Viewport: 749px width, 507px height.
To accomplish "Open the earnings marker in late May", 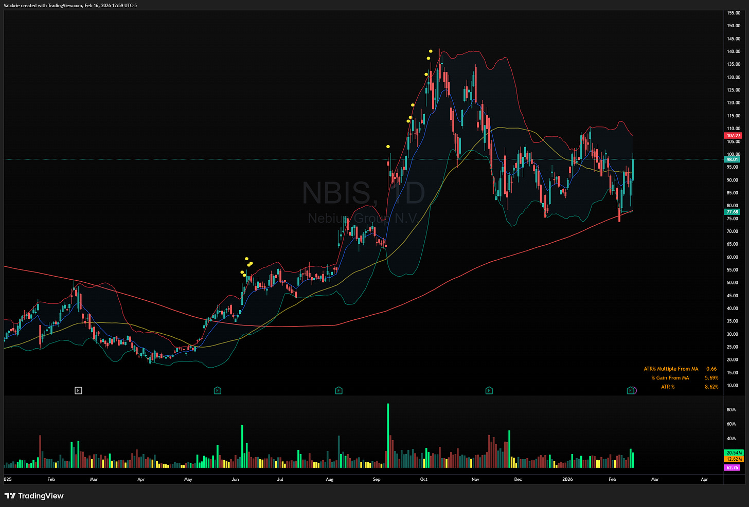I will 218,391.
